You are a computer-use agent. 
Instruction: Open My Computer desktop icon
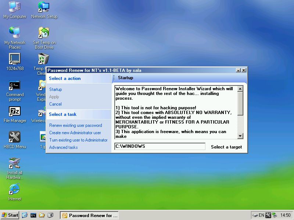pyautogui.click(x=15, y=10)
